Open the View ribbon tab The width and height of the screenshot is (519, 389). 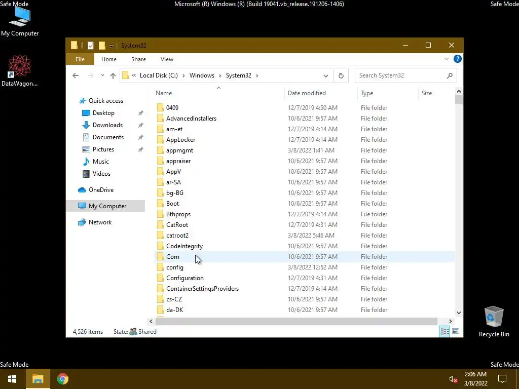tap(167, 59)
